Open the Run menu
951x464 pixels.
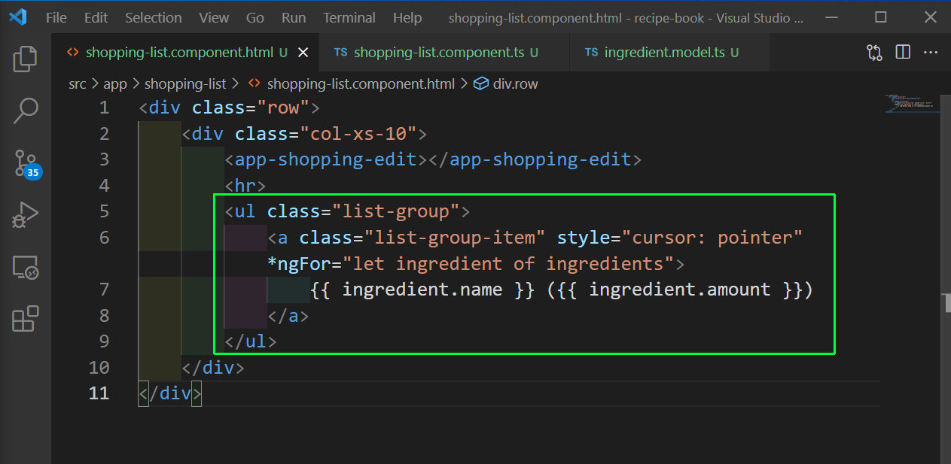click(294, 17)
